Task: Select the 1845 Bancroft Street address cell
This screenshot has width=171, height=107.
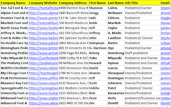Action: 73,13
